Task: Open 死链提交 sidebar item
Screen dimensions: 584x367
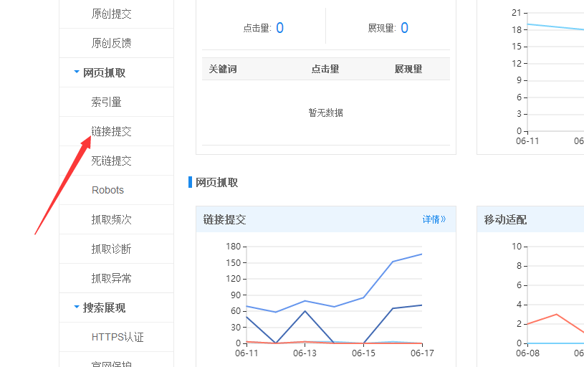Action: click(x=111, y=161)
